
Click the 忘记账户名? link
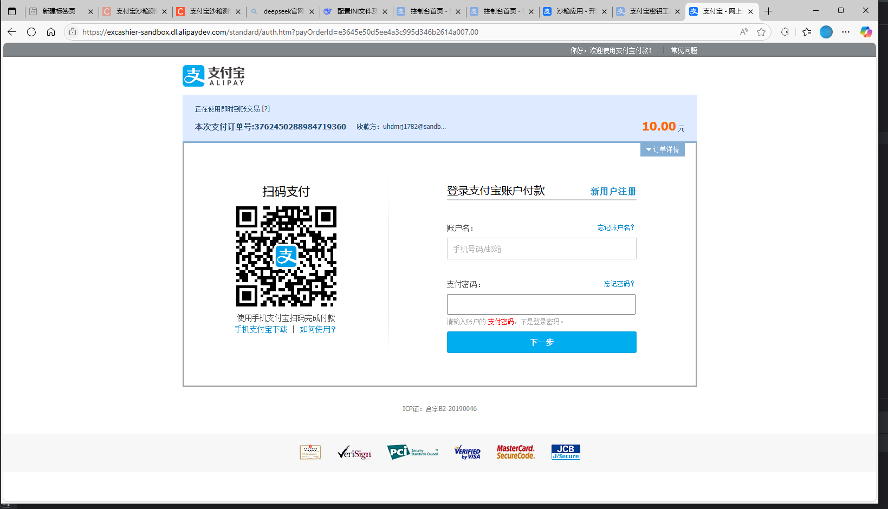tap(615, 227)
